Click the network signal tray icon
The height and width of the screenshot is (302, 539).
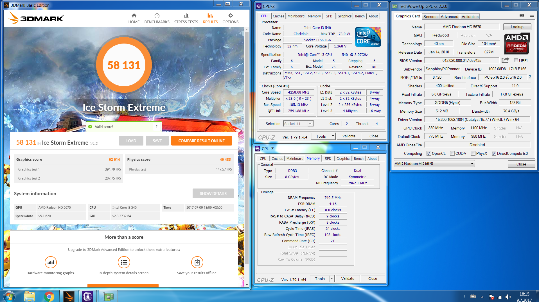[499, 297]
